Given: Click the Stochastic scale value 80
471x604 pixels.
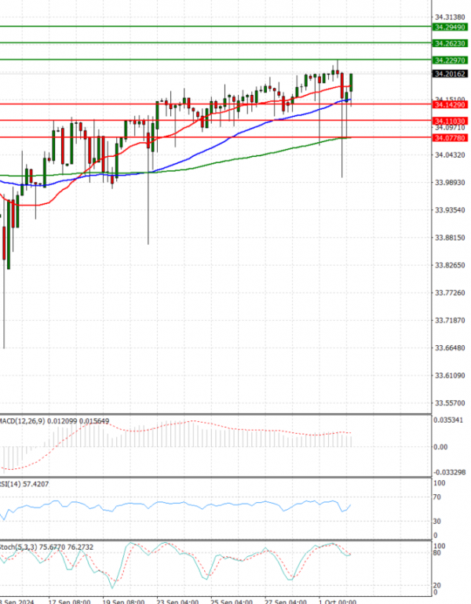Looking at the screenshot, I should tap(437, 554).
